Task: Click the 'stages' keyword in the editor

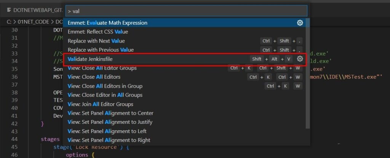Action: point(50,139)
